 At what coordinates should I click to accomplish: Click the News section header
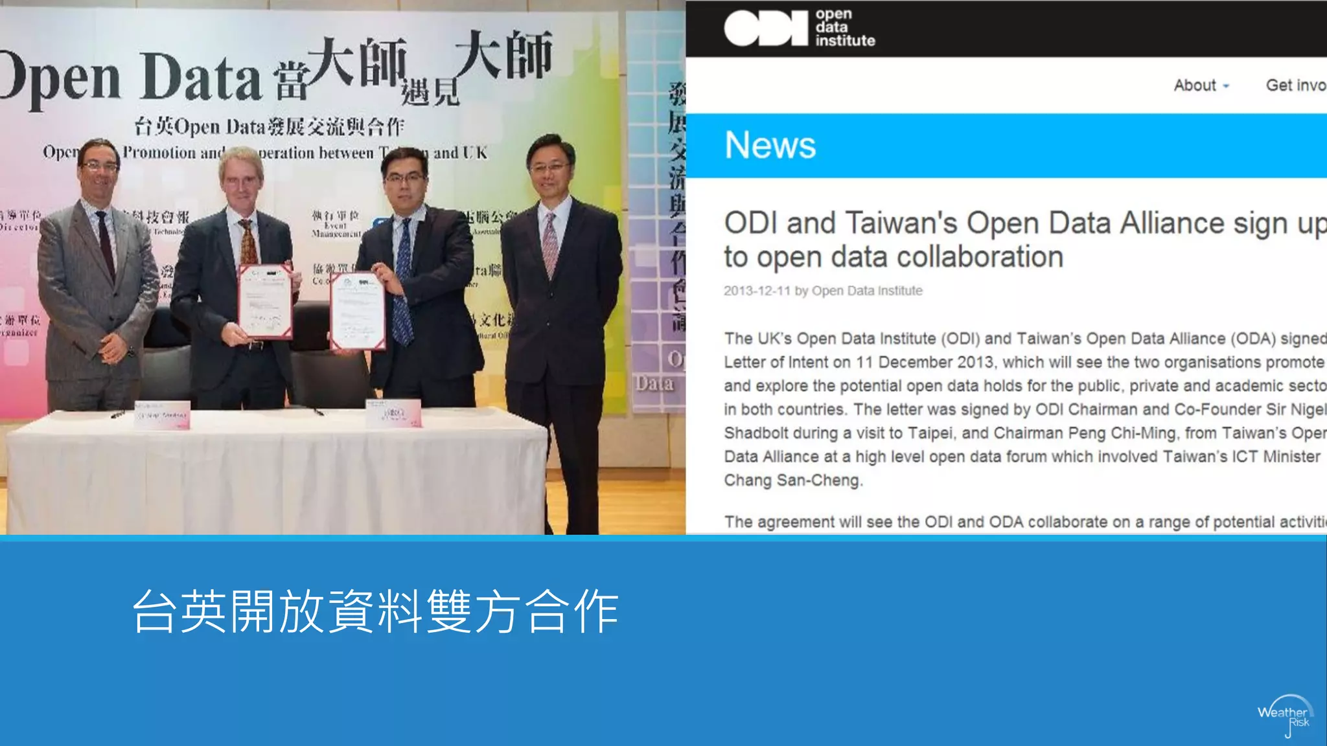[770, 145]
